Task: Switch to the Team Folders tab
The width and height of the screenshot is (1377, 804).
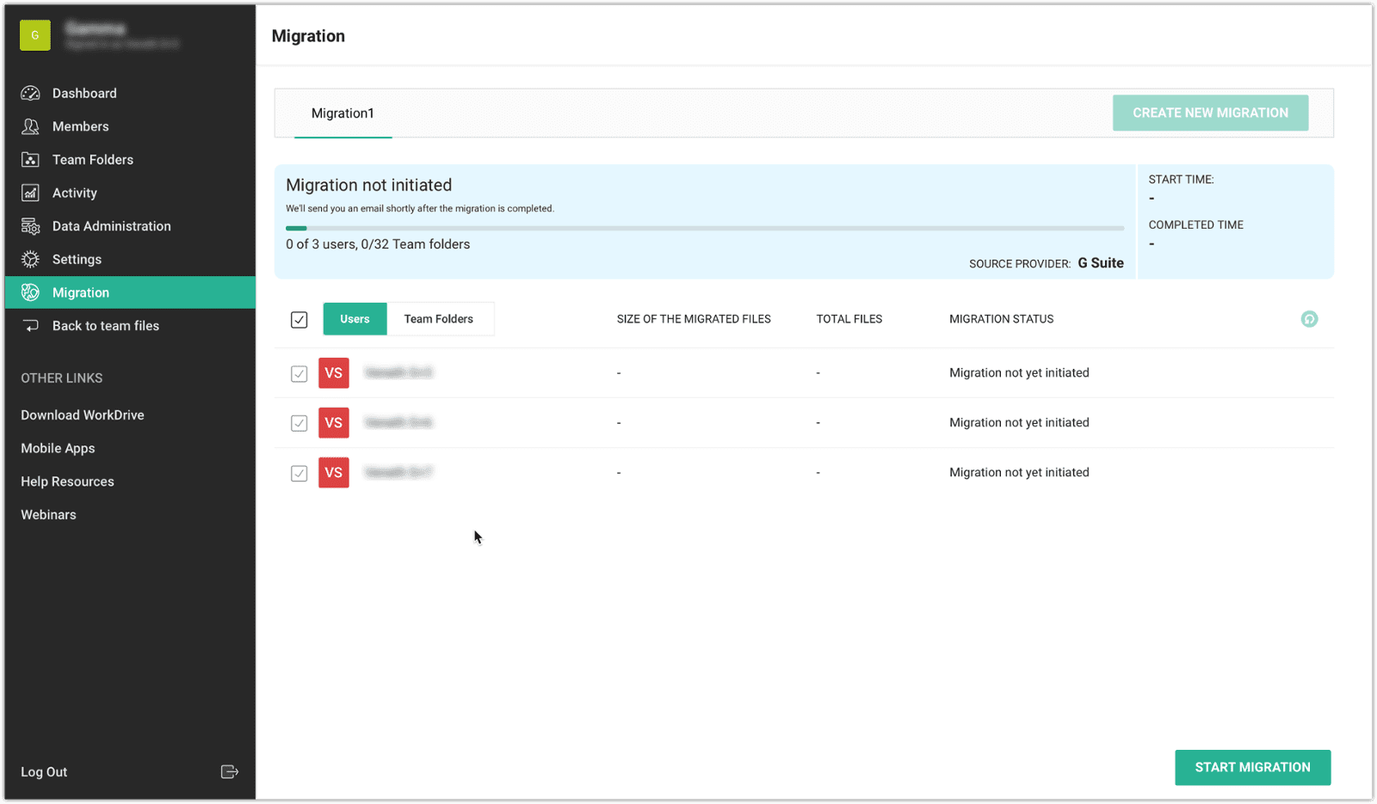Action: pos(439,319)
